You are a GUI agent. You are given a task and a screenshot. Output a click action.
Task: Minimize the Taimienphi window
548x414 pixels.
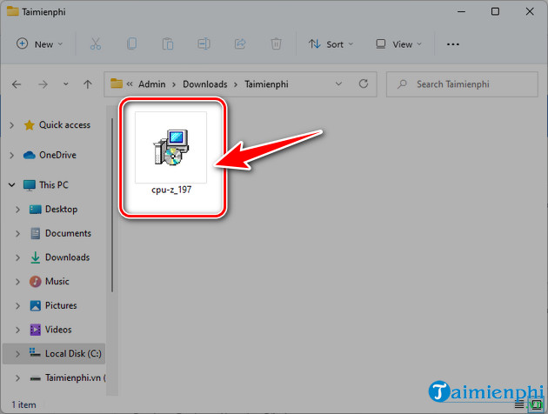pyautogui.click(x=461, y=12)
